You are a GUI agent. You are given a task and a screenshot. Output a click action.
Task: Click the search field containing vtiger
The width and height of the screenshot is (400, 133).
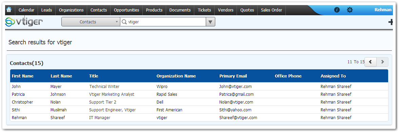163,22
